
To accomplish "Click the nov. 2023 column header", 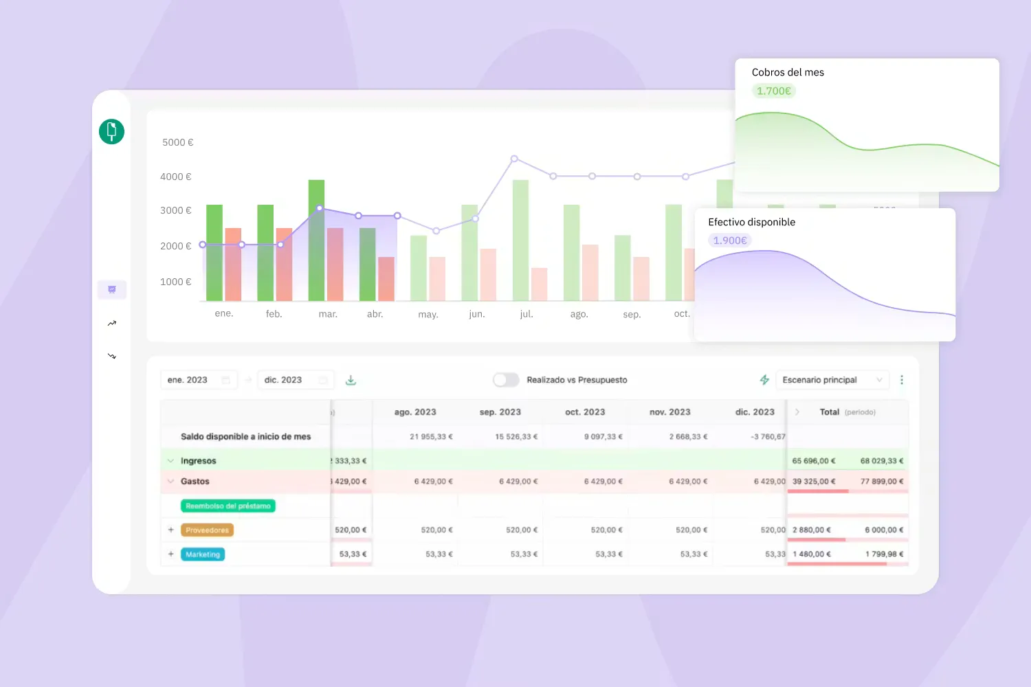I will [x=670, y=412].
